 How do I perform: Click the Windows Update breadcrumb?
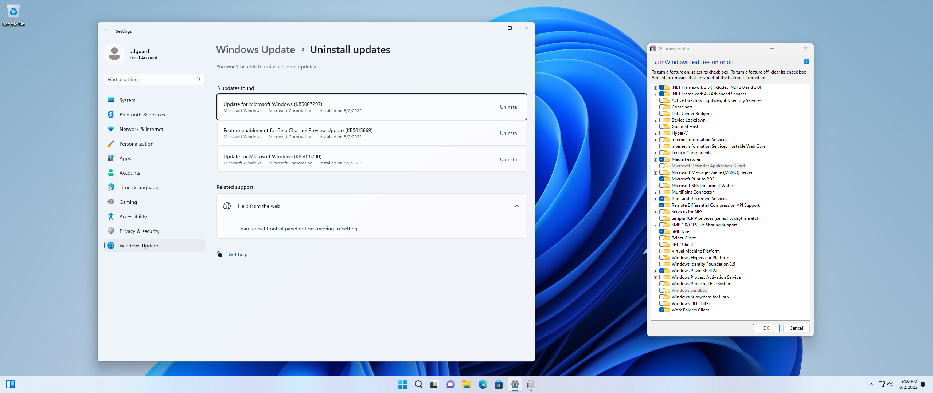pyautogui.click(x=255, y=49)
